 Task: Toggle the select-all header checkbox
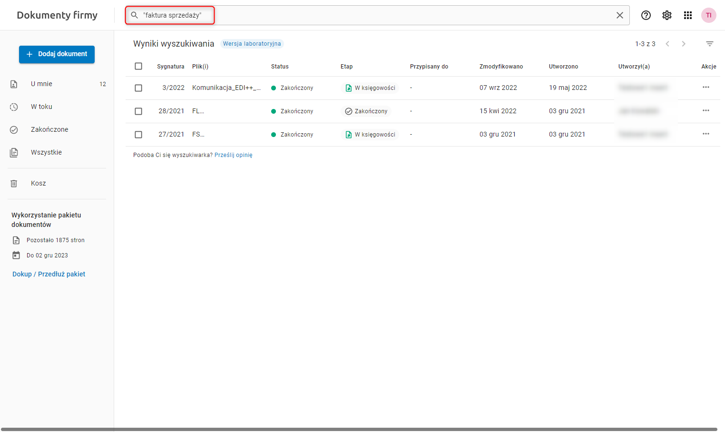pyautogui.click(x=138, y=66)
